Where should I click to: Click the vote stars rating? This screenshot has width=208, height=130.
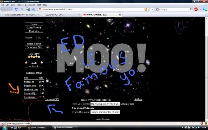pyautogui.click(x=34, y=56)
